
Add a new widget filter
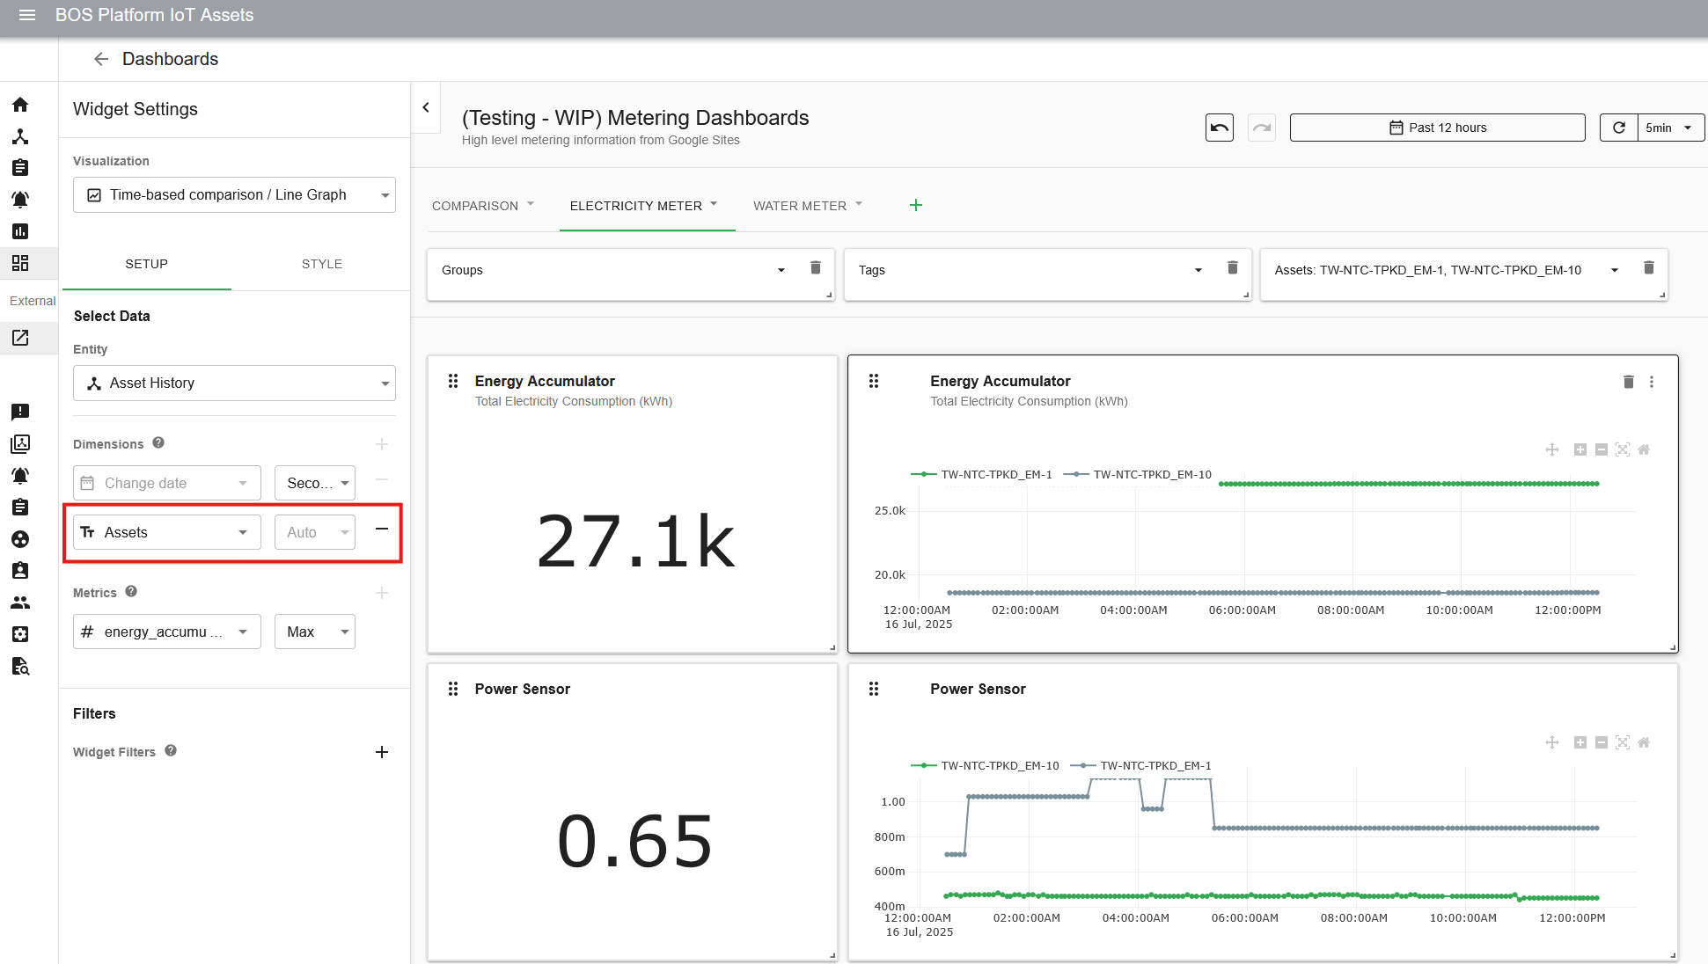coord(382,752)
